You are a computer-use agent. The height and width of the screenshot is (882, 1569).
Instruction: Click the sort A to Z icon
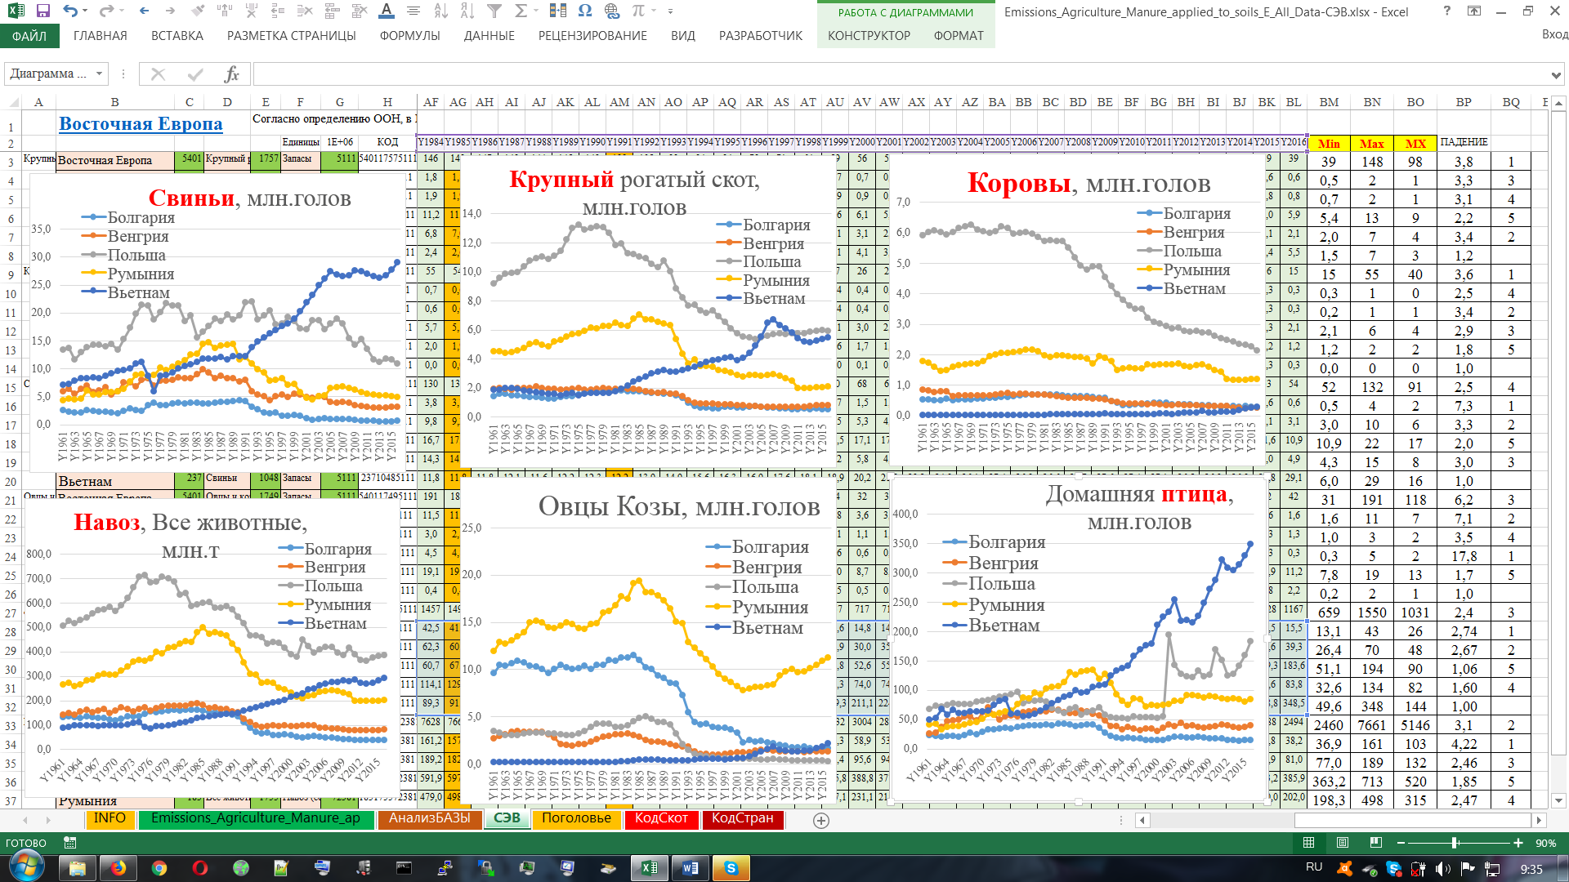(440, 11)
